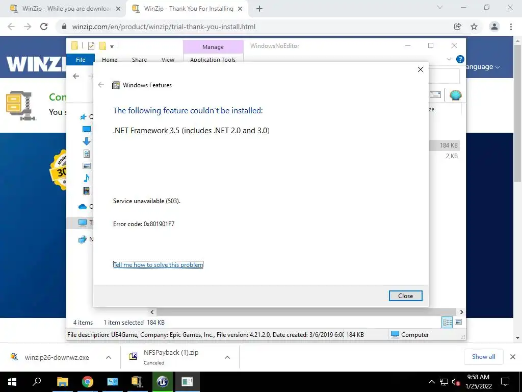Close the 'While you are downloading' Chrome tab
The width and height of the screenshot is (522, 392).
click(118, 9)
